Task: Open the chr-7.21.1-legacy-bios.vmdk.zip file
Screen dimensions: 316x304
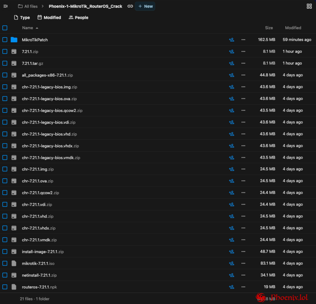Action: tap(51, 157)
